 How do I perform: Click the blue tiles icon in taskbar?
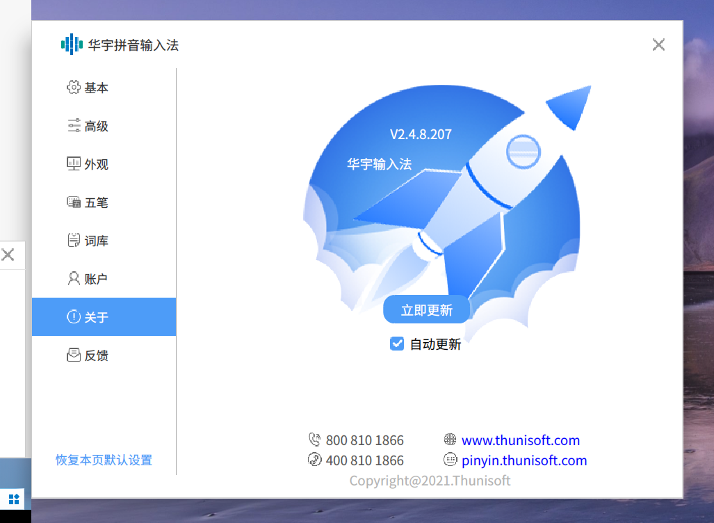point(14,499)
